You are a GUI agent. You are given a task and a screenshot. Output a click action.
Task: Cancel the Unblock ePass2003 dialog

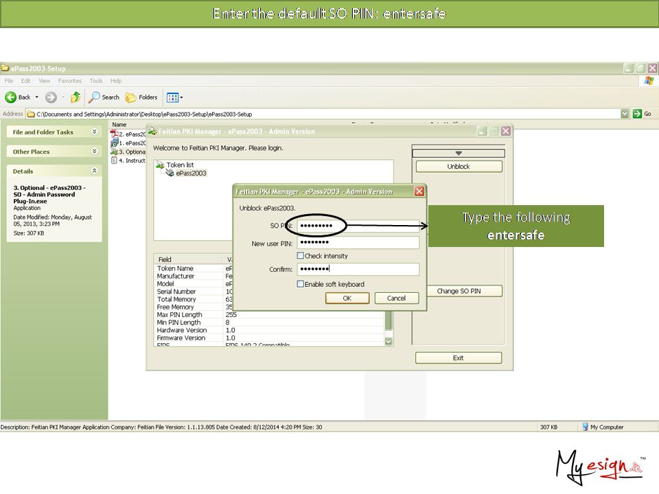[396, 298]
